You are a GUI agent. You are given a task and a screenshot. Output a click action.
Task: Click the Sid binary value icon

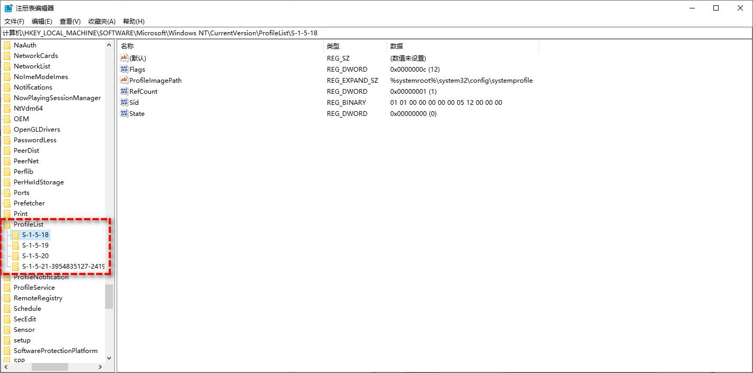(125, 102)
